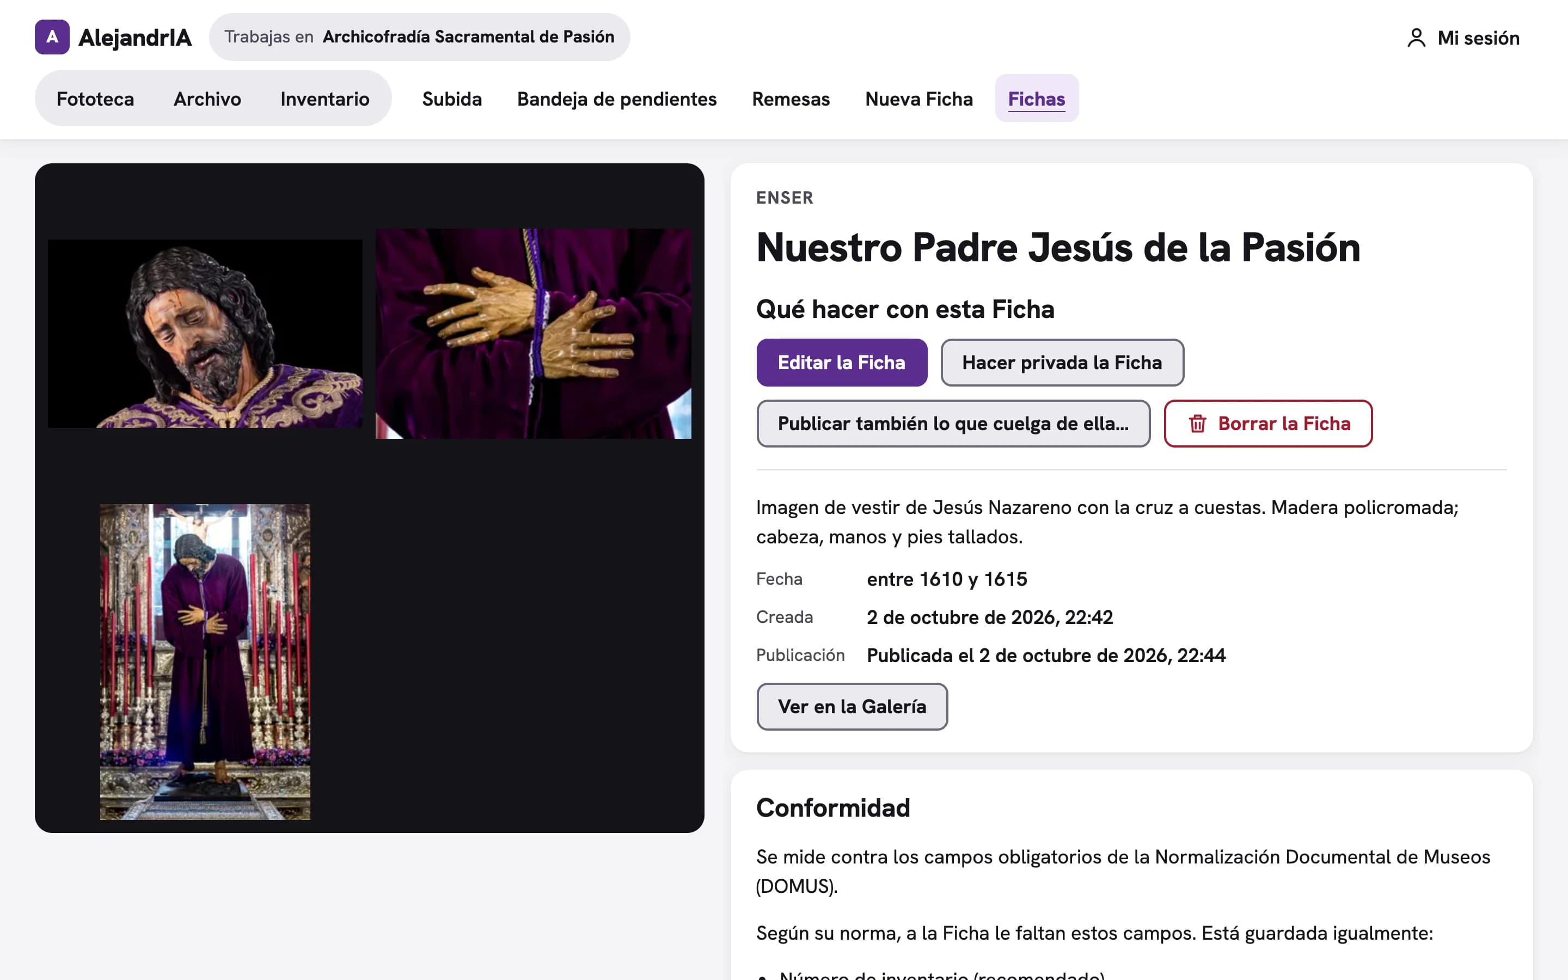Click the Fecha field label
This screenshot has width=1568, height=980.
pos(779,579)
